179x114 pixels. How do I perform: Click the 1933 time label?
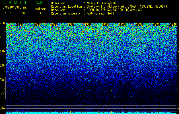(x=54, y=25)
